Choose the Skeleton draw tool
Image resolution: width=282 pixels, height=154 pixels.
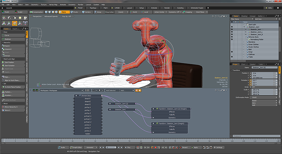coord(13,39)
